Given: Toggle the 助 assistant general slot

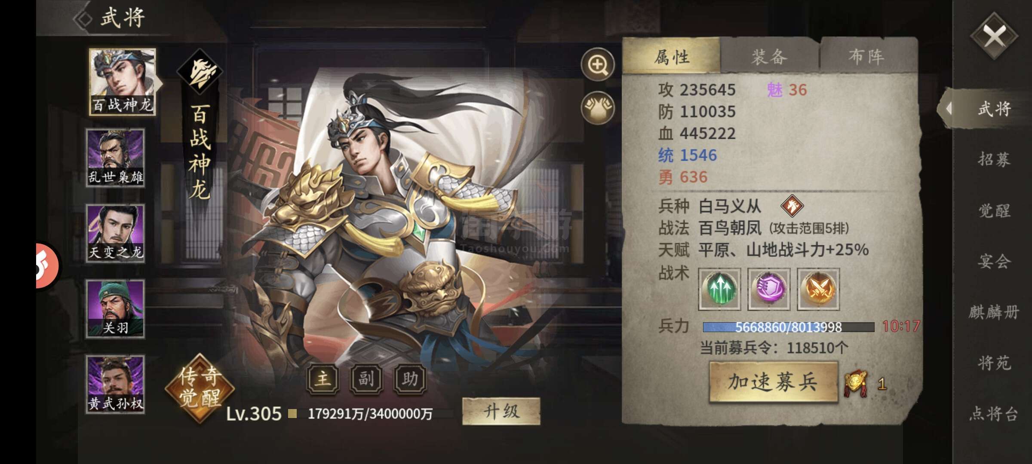Looking at the screenshot, I should (410, 379).
